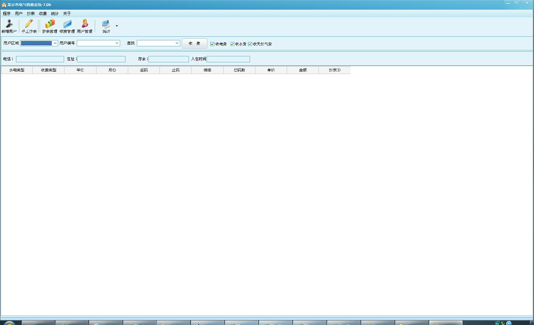The width and height of the screenshot is (534, 325).
Task: Click the 抄表ID column header
Action: pos(334,70)
